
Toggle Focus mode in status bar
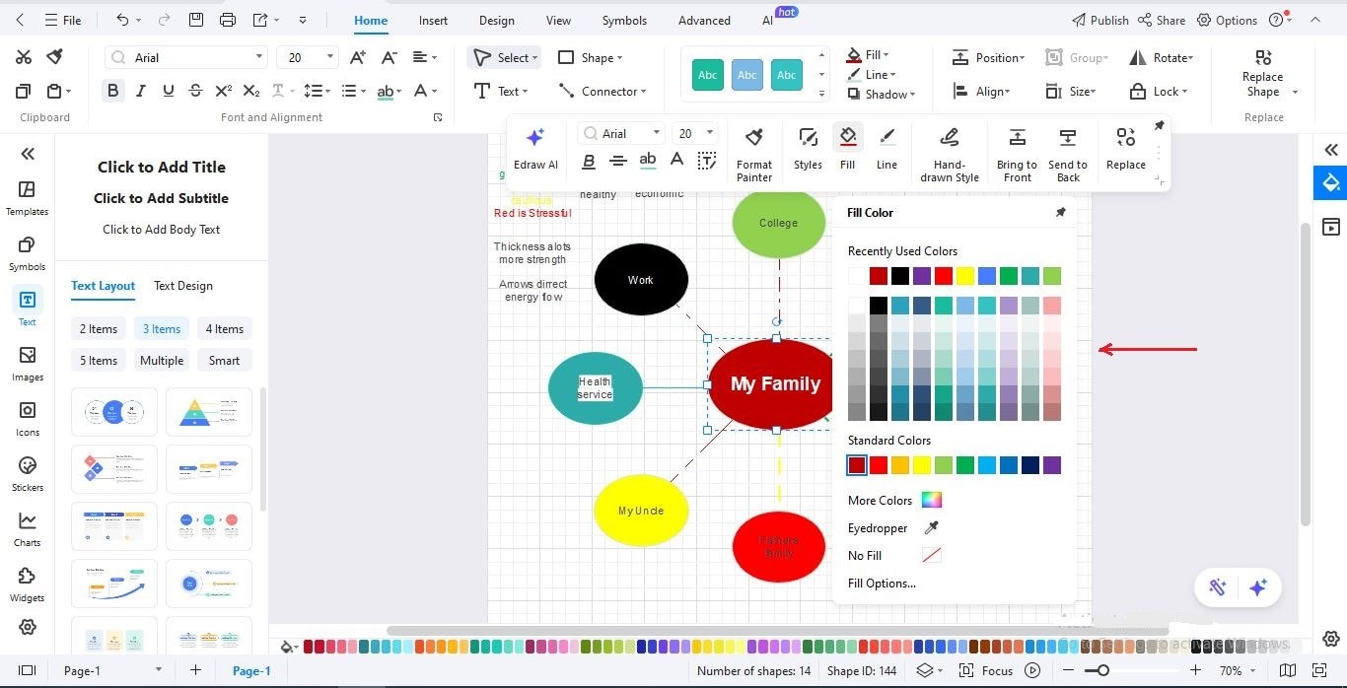pos(986,670)
